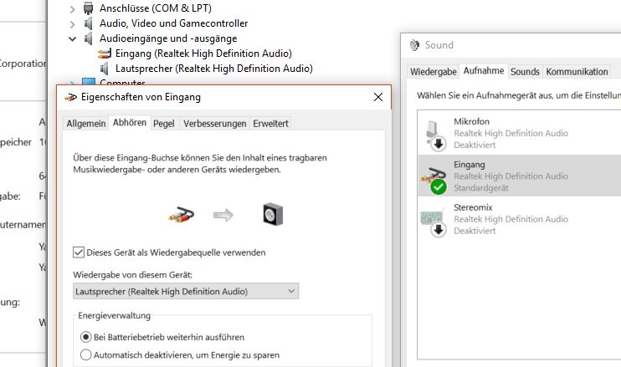Expand Audio, Video und Gamecontroller node
The width and height of the screenshot is (621, 367).
72,24
